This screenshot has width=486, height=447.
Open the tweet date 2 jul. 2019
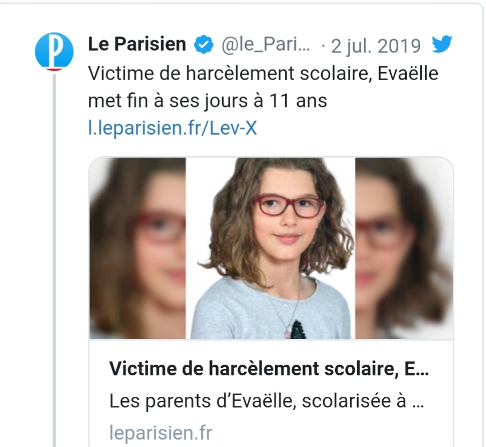tap(376, 46)
